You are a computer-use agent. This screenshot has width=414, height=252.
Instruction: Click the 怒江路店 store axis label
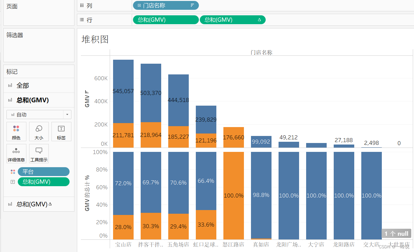coord(234,244)
